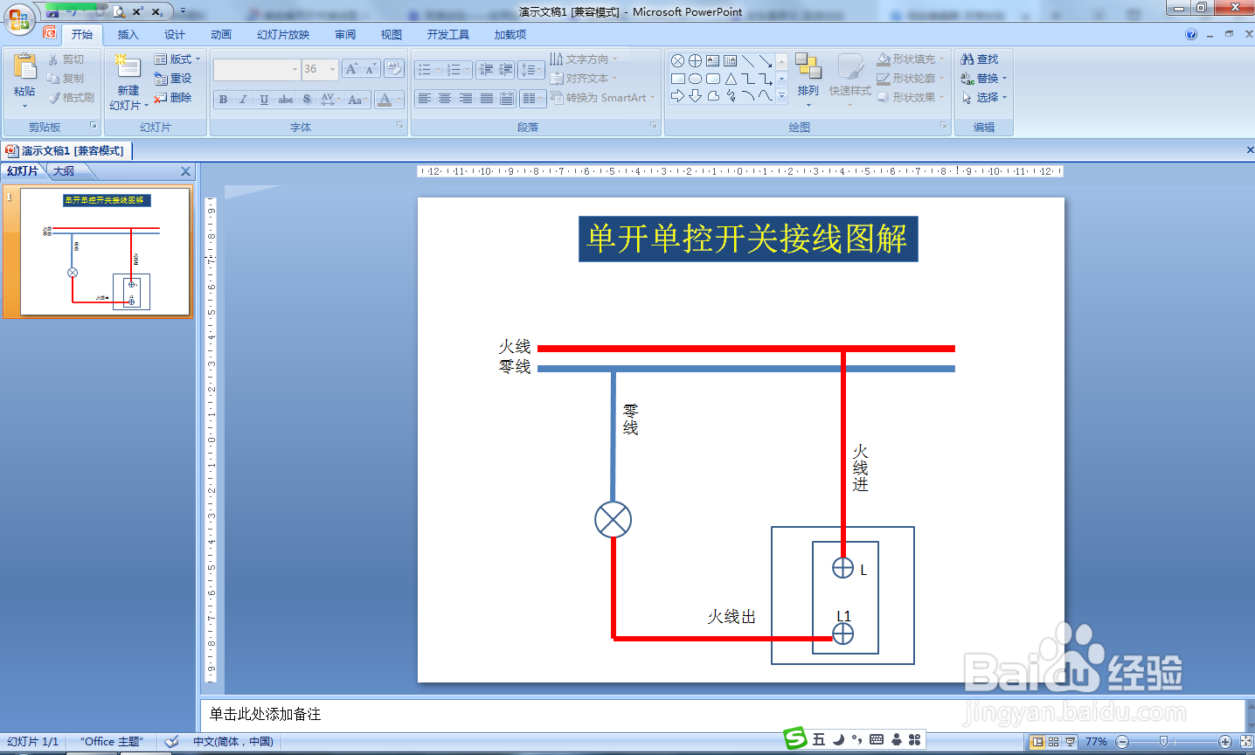This screenshot has width=1255, height=755.
Task: Open the font name combo box
Action: click(257, 69)
